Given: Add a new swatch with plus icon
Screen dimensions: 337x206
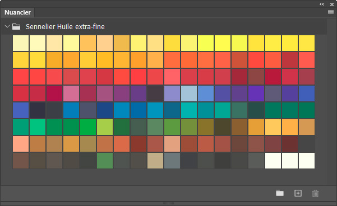Looking at the screenshot, I should [x=298, y=193].
